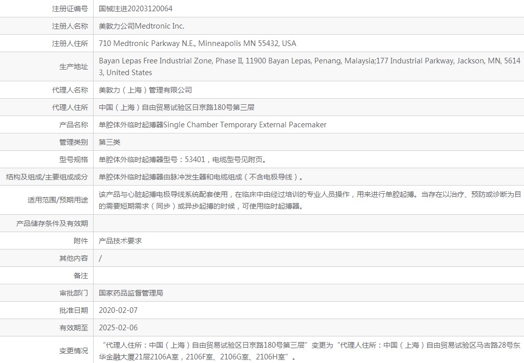Select approving department 国家药品监督管理局
The image size is (524, 363).
(130, 293)
